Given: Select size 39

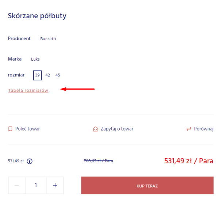Looking at the screenshot, I should (x=37, y=75).
